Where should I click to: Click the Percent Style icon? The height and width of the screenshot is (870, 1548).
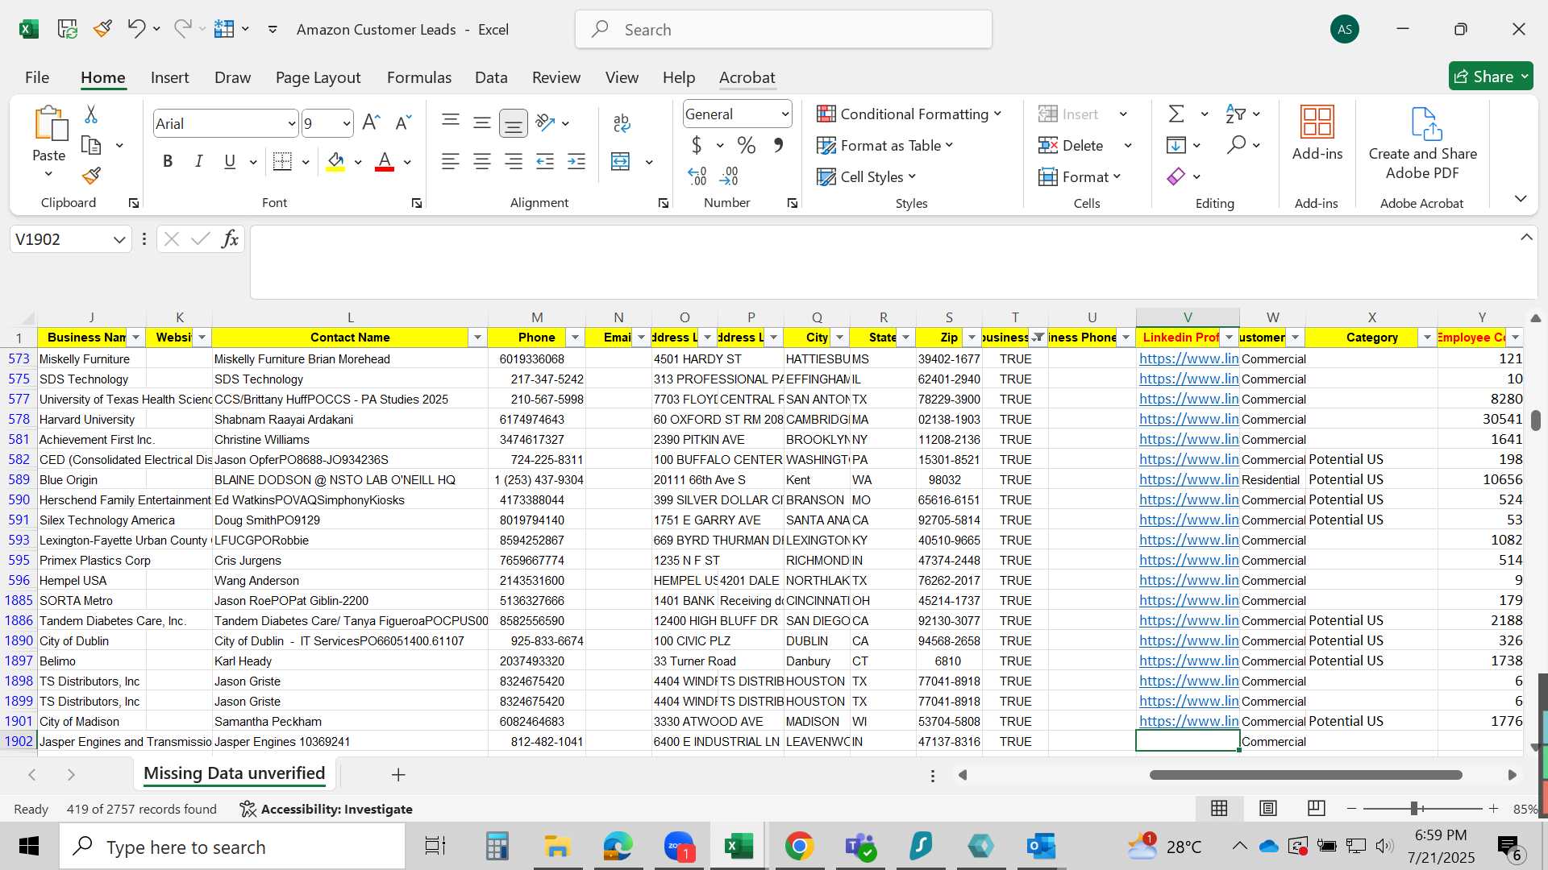tap(747, 145)
